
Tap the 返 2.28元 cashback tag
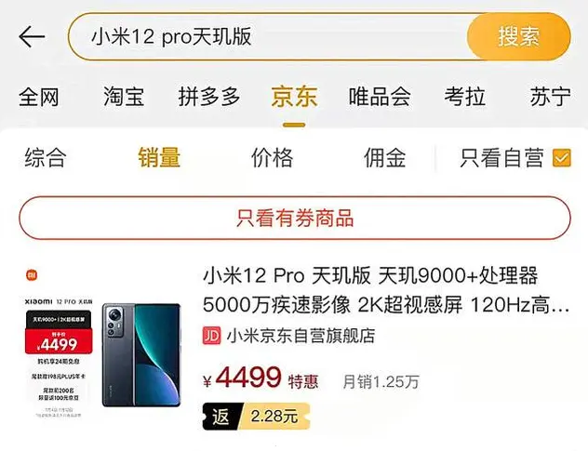(257, 417)
